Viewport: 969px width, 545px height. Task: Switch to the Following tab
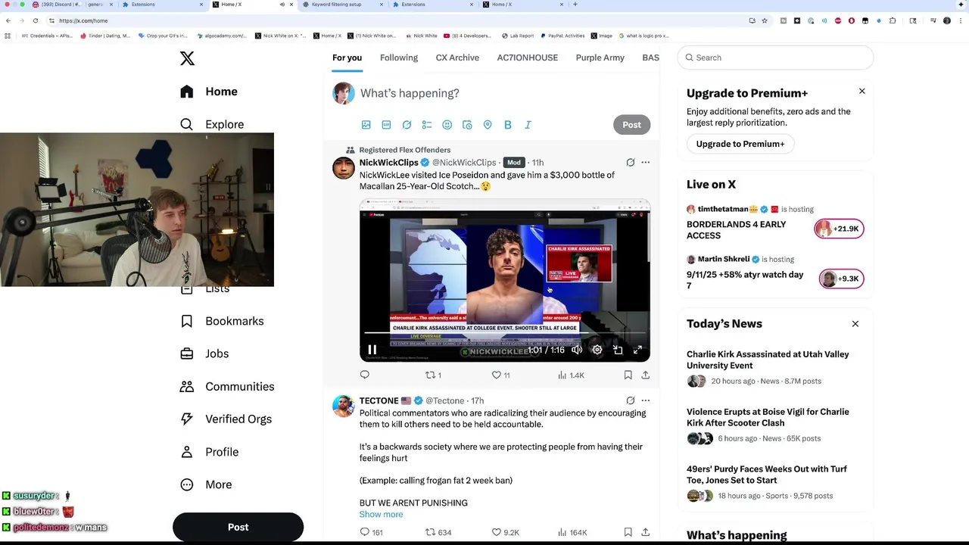point(399,58)
